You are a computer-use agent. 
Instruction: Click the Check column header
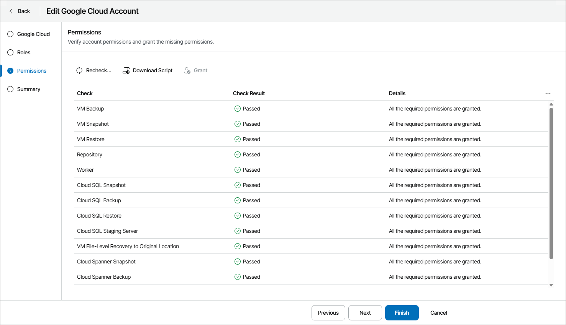click(85, 93)
